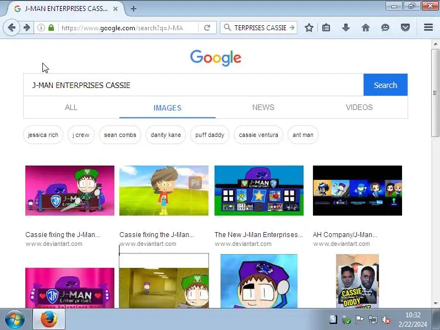Viewport: 440px width, 330px height.
Task: Save page to Pocket icon
Action: [x=405, y=28]
